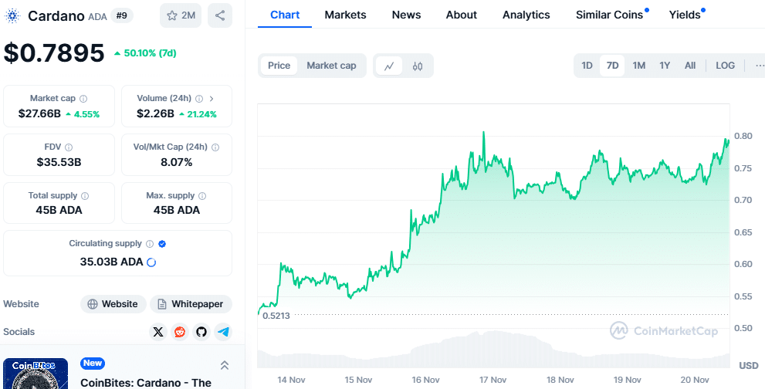Add Cardano to watchlist via star button

coord(181,15)
